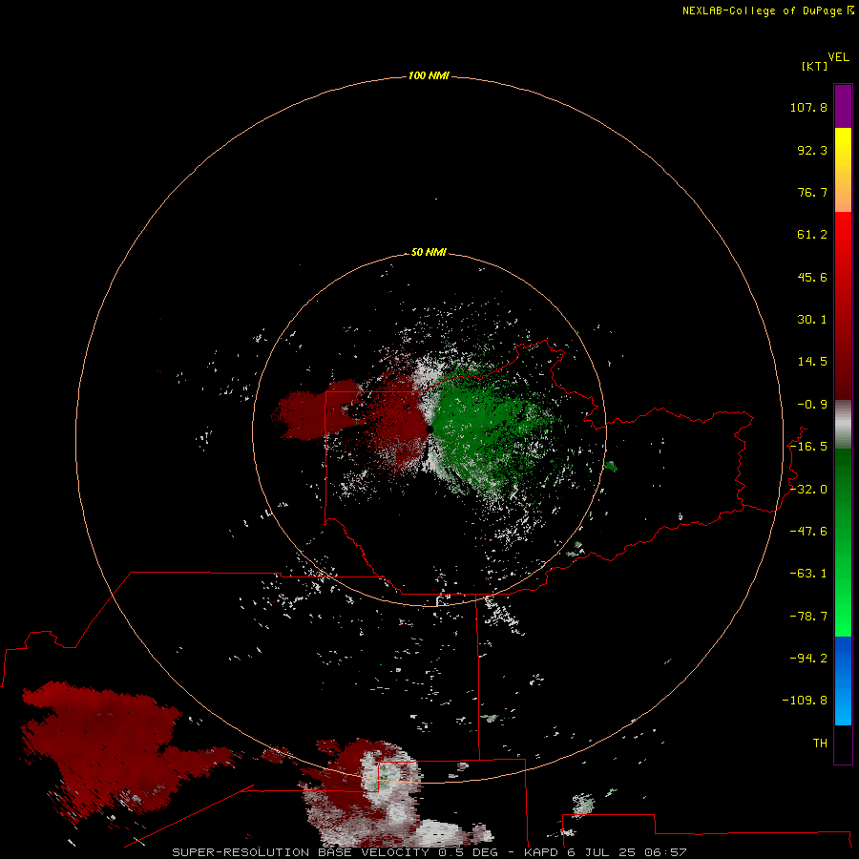Click the 107.8 legend value
The image size is (859, 859).
click(808, 107)
